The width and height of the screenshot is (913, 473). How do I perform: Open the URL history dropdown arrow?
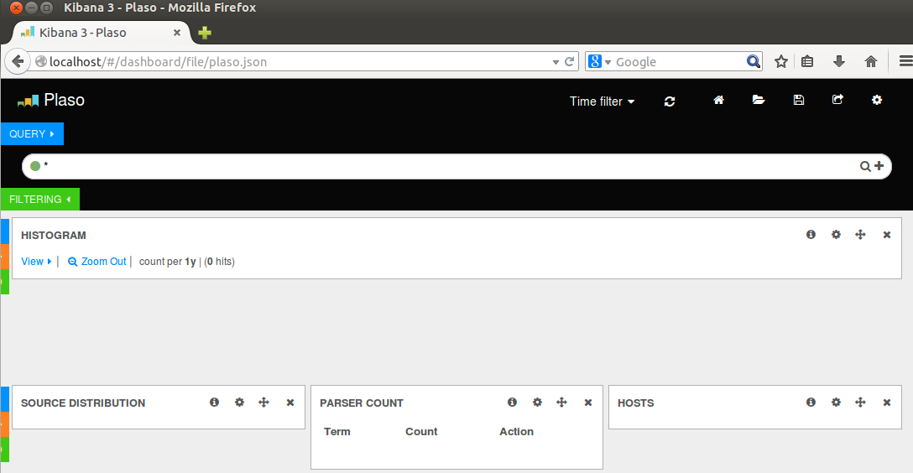coord(556,62)
